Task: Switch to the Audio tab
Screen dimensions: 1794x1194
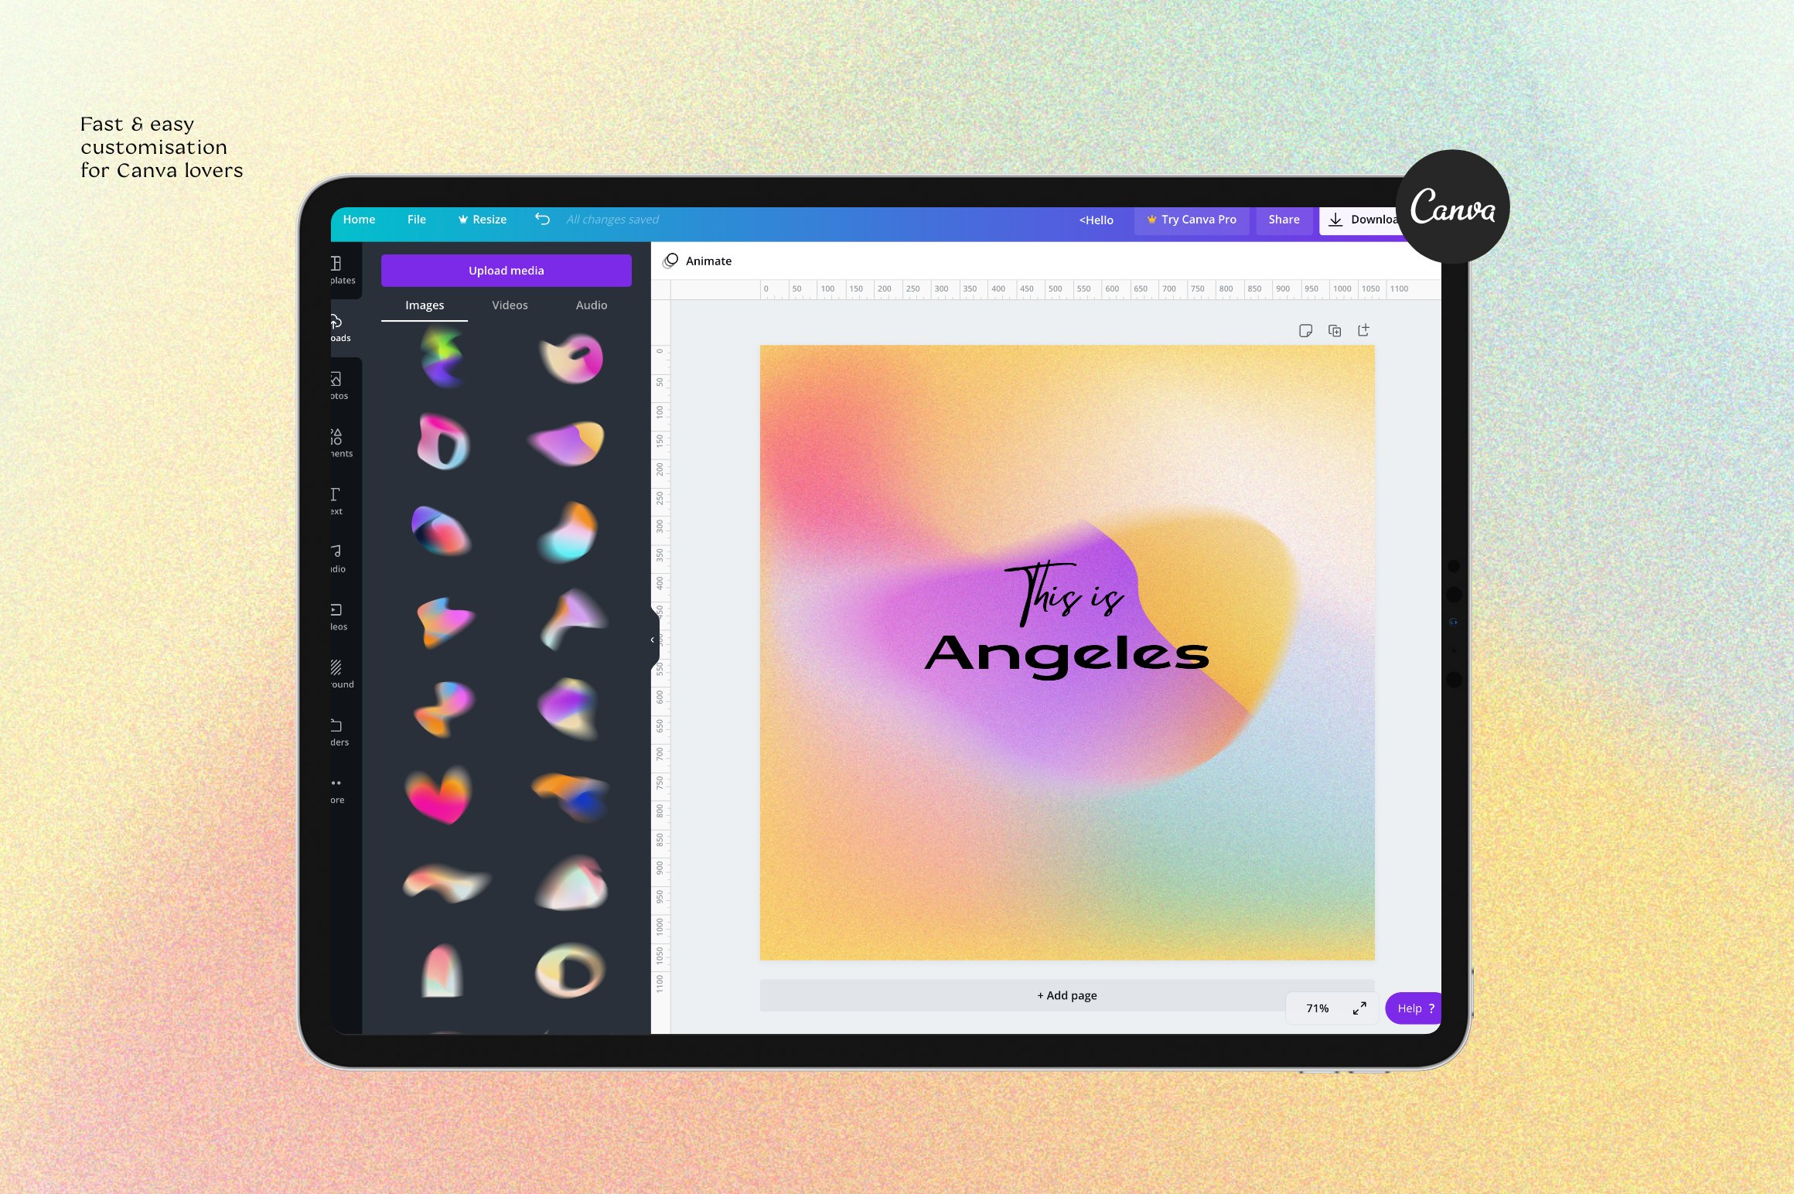Action: click(592, 305)
